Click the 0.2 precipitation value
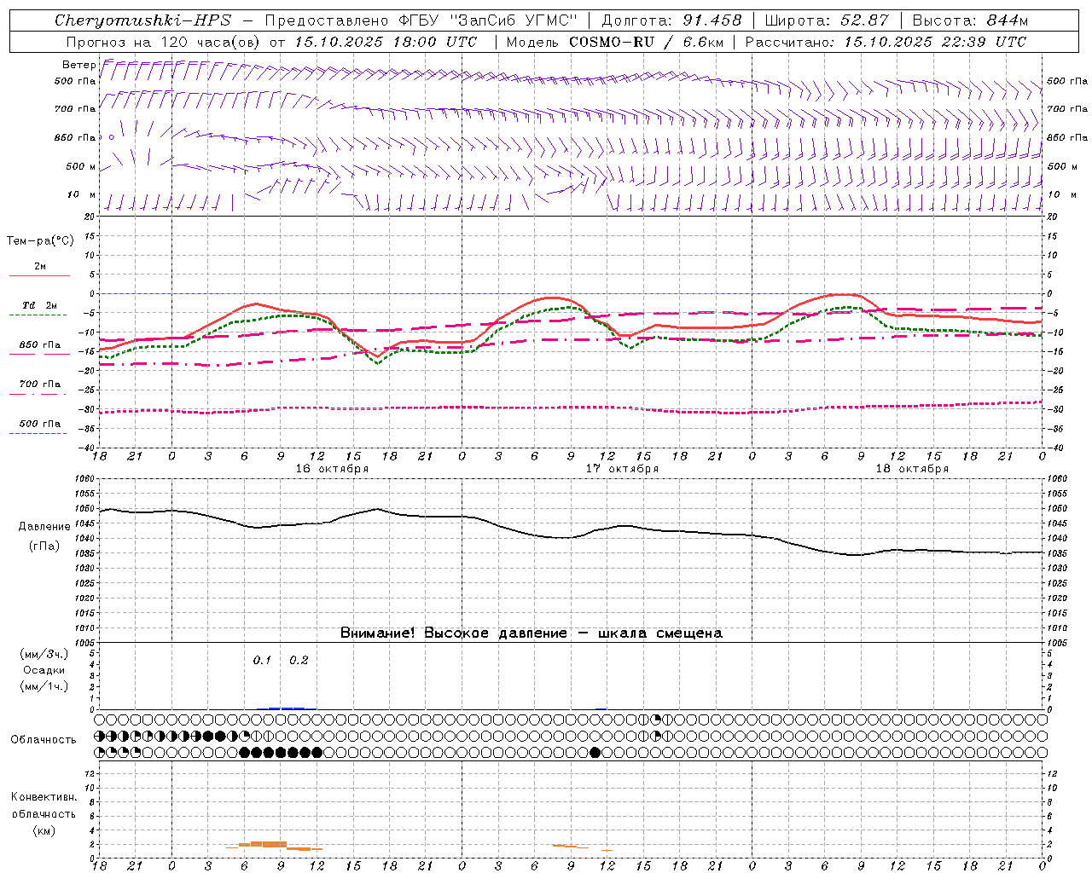1092x873 pixels. 299,660
